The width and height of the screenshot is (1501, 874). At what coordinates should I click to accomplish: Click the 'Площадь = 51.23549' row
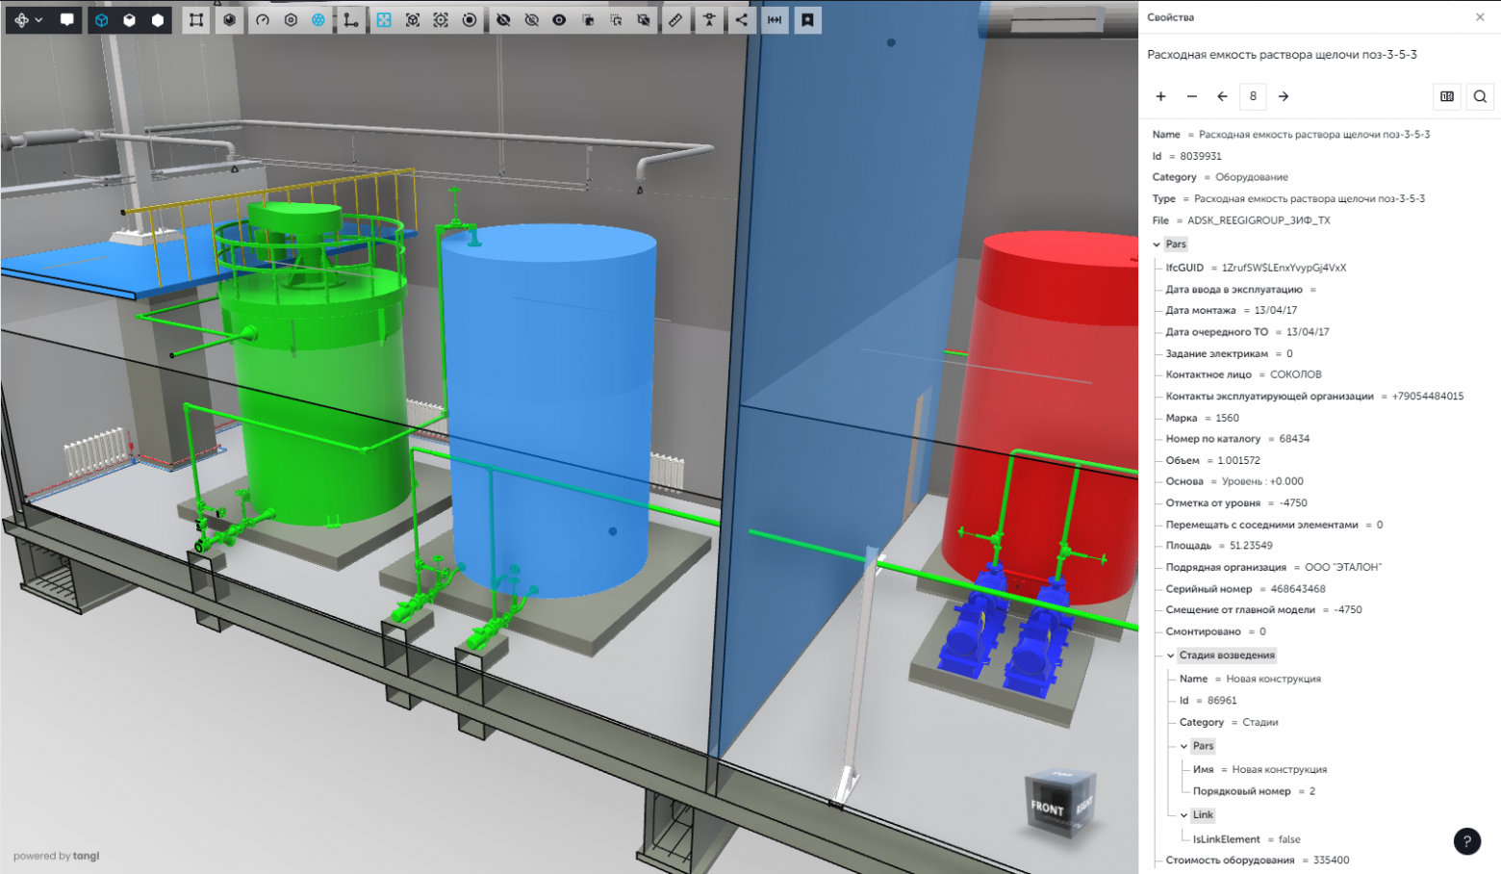1219,546
